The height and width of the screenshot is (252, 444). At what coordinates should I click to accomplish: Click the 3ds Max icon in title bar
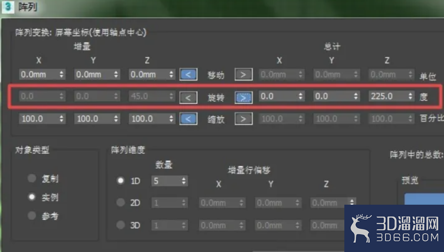(8, 7)
